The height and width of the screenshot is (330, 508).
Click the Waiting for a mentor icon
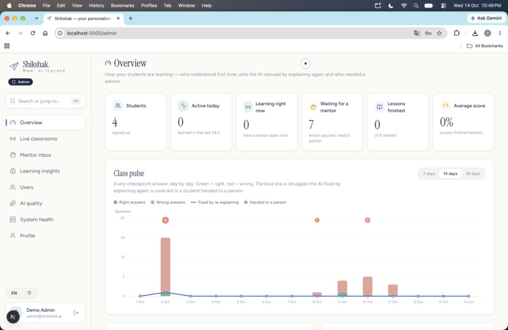pyautogui.click(x=313, y=107)
